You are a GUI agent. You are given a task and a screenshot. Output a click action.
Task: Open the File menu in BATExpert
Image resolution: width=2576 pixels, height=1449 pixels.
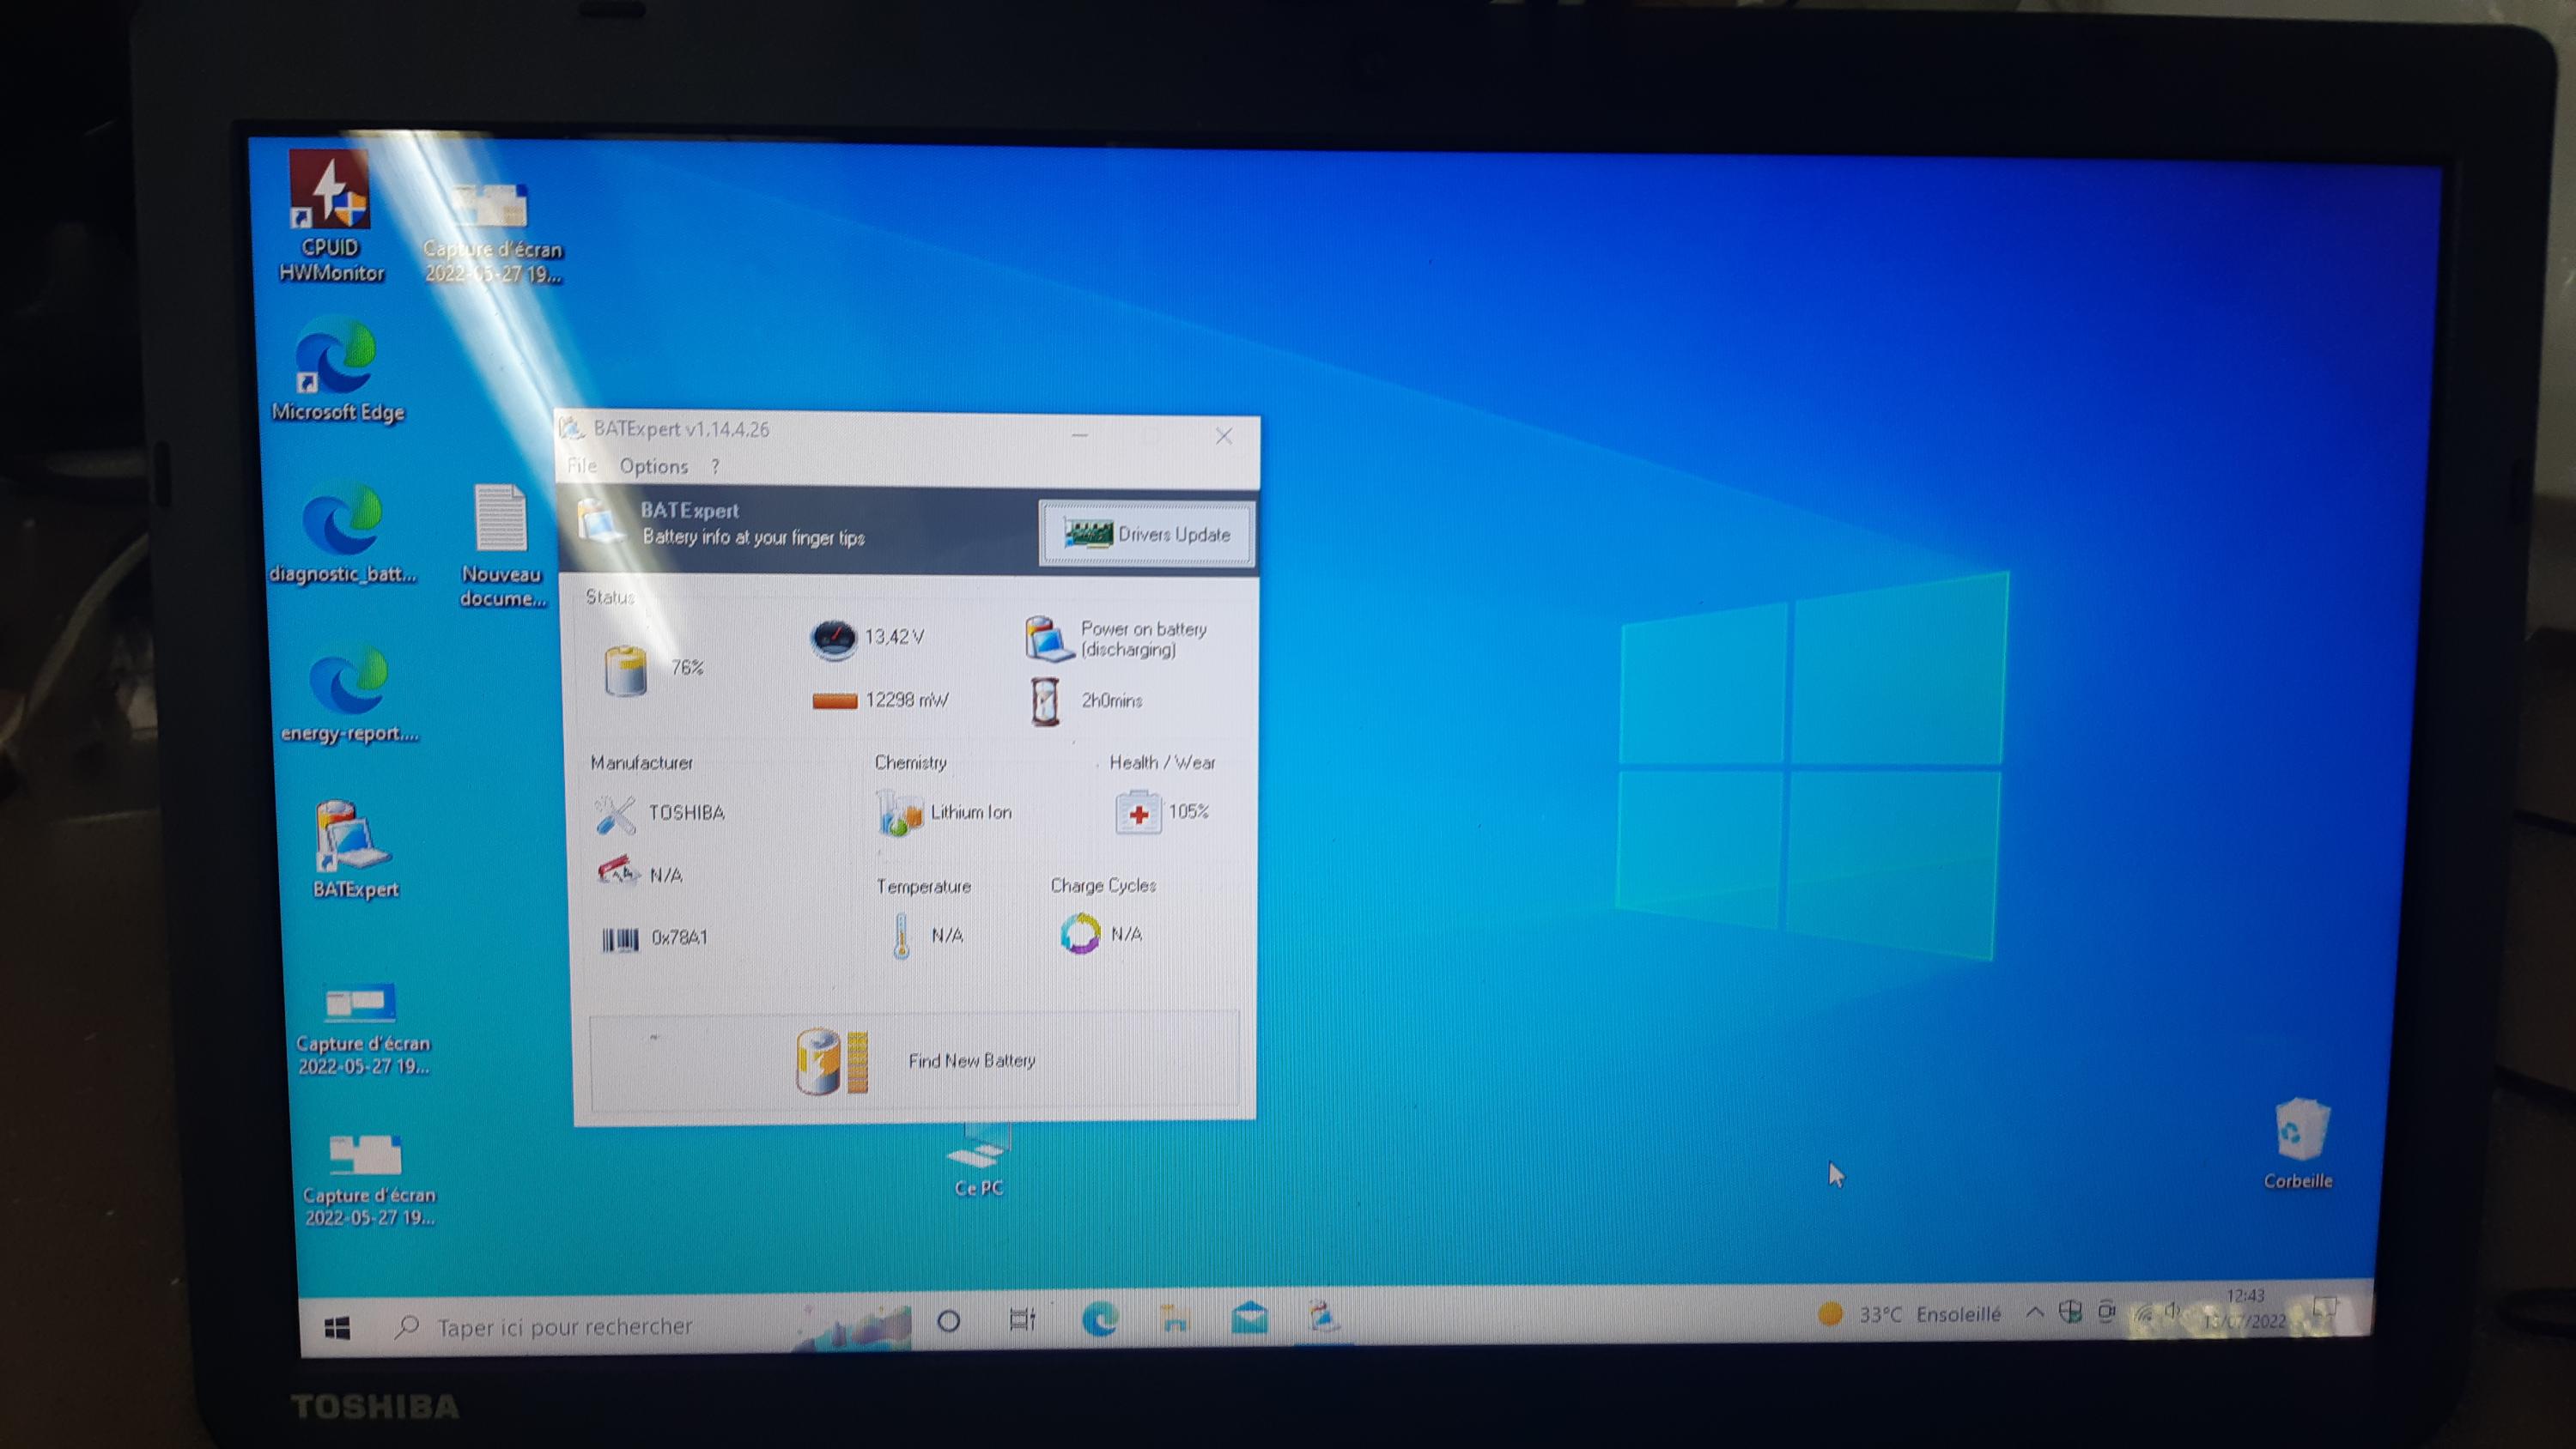(582, 466)
